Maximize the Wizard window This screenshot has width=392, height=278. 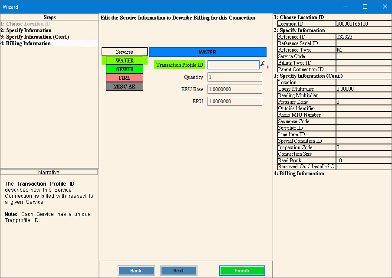(x=365, y=7)
